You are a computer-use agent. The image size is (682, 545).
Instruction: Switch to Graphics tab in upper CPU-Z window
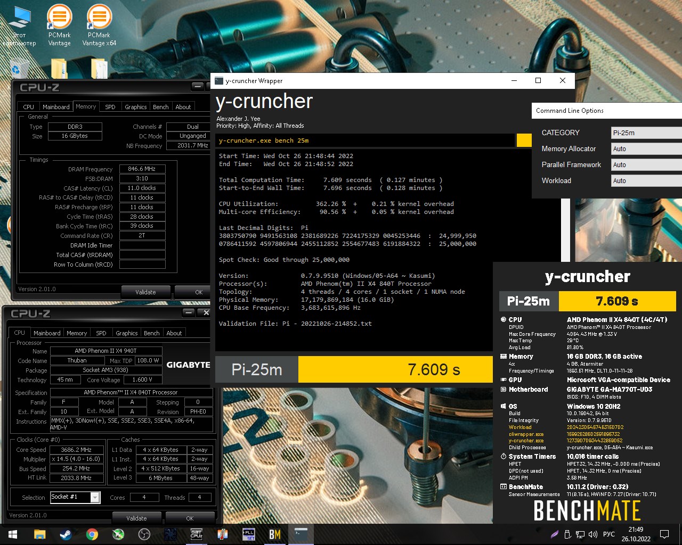click(x=136, y=107)
